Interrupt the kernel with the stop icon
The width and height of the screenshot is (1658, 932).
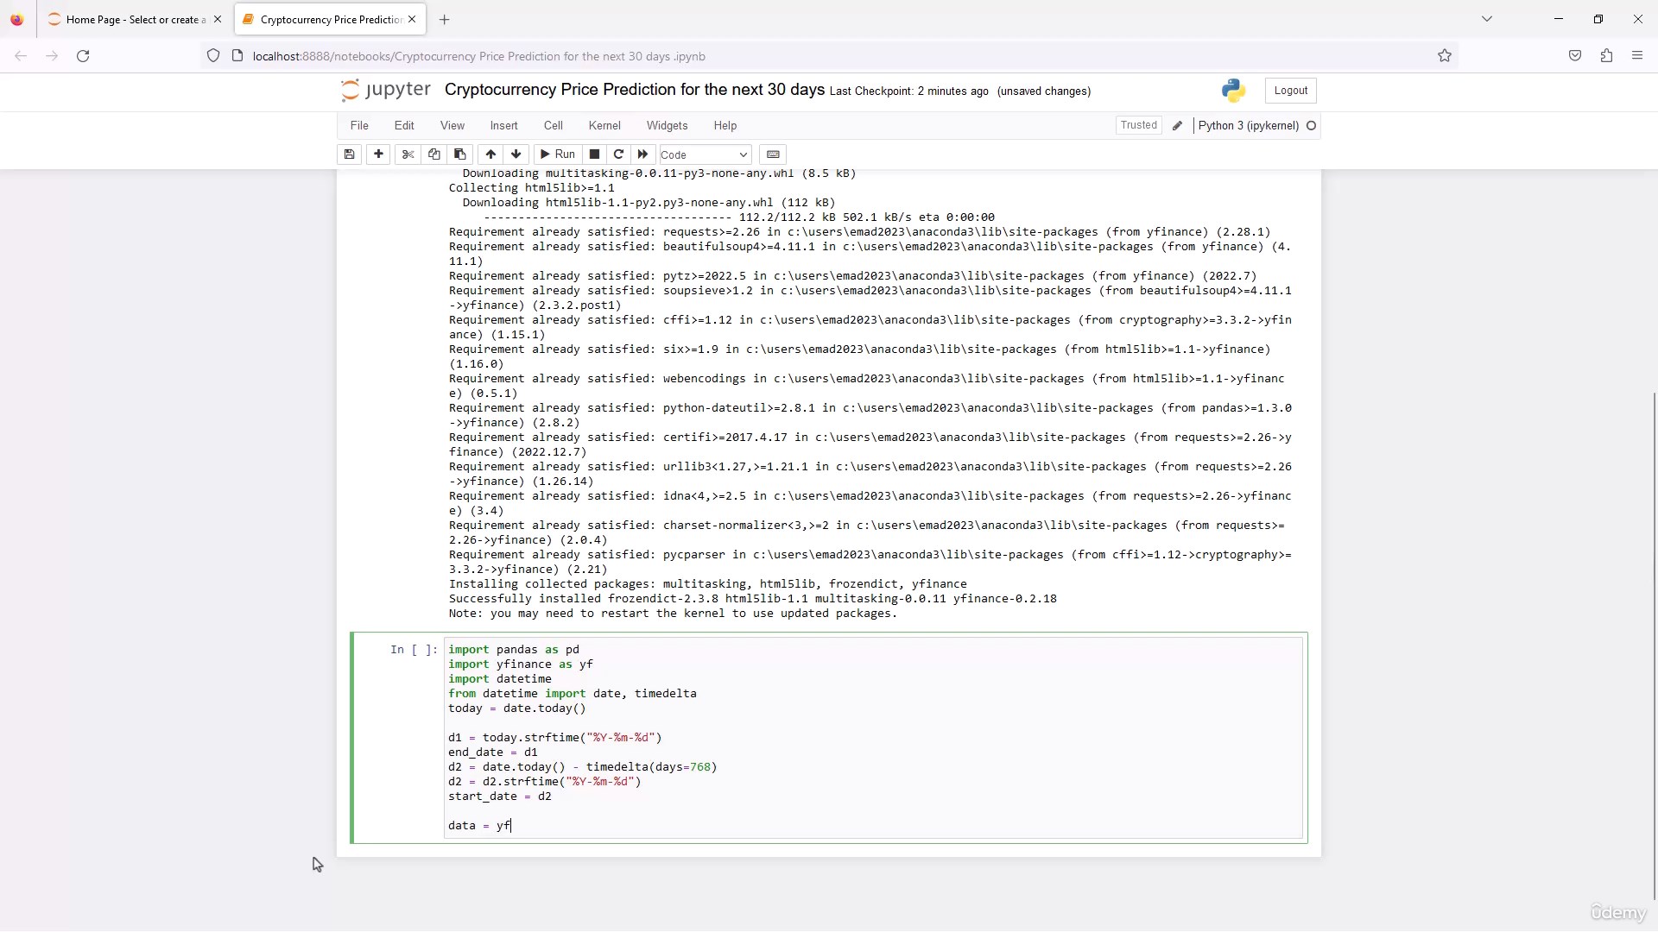point(594,154)
